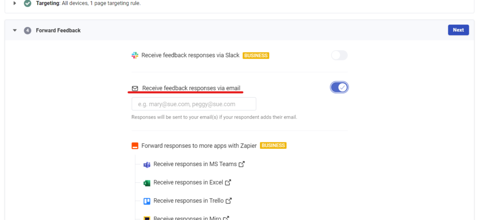483x220 pixels.
Task: Click the envelope icon beside email option
Action: pyautogui.click(x=135, y=88)
